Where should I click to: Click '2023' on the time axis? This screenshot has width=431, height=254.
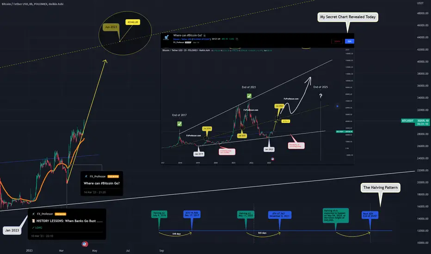click(29, 250)
